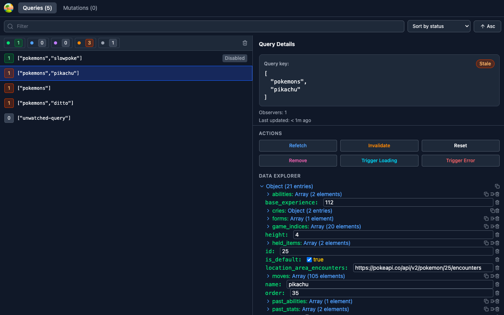The width and height of the screenshot is (504, 315).
Task: Expand the abilities array
Action: pos(268,194)
